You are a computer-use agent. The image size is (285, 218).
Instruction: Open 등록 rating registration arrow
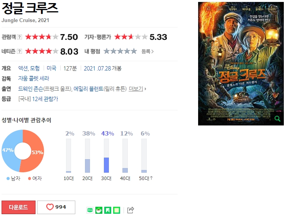[x=148, y=51]
